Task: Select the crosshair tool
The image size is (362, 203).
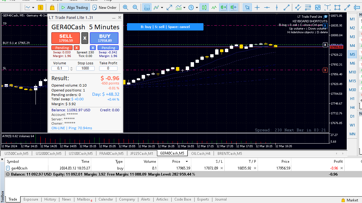Action: [257, 8]
